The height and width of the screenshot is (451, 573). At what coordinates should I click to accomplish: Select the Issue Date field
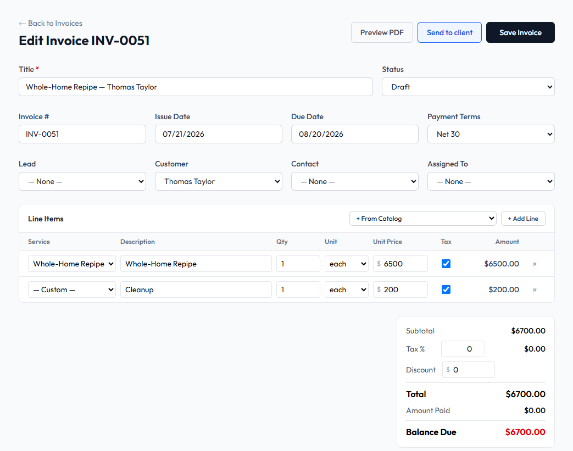(219, 134)
